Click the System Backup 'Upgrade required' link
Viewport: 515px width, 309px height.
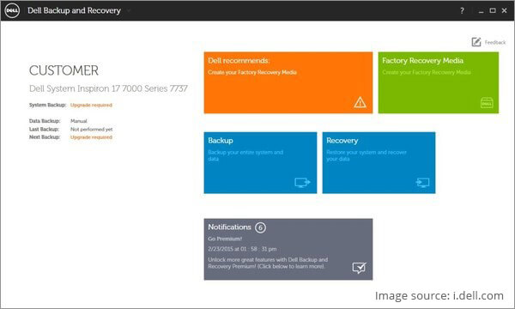[91, 105]
